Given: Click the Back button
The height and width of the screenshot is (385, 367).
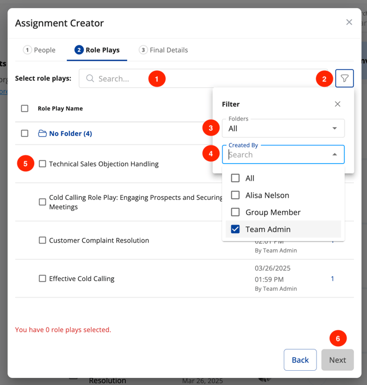Looking at the screenshot, I should click(x=300, y=360).
